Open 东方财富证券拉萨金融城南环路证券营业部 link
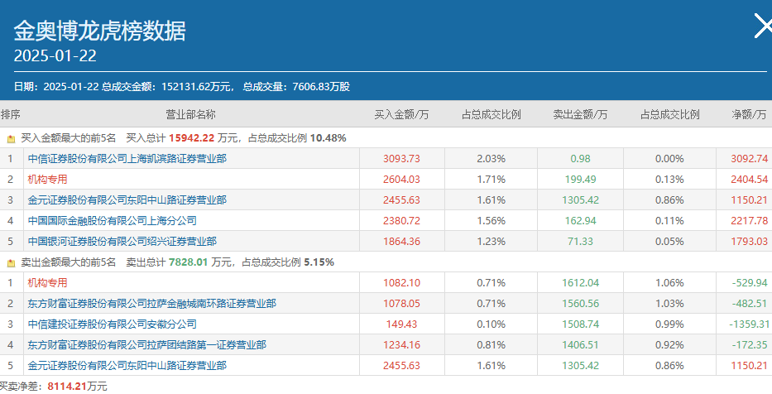Viewport: 772px width, 394px height. (x=151, y=304)
